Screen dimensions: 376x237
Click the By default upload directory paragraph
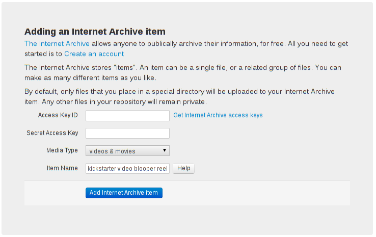(x=179, y=97)
